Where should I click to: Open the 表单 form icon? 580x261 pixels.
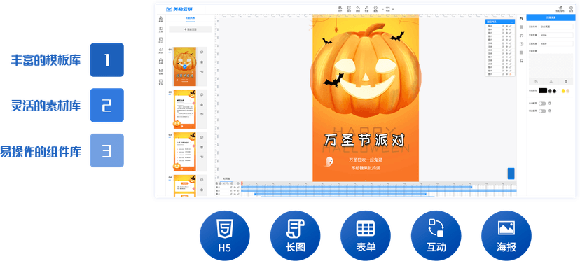point(366,236)
